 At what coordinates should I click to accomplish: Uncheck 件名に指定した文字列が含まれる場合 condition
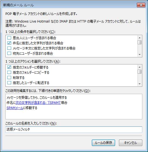coord(9,43)
